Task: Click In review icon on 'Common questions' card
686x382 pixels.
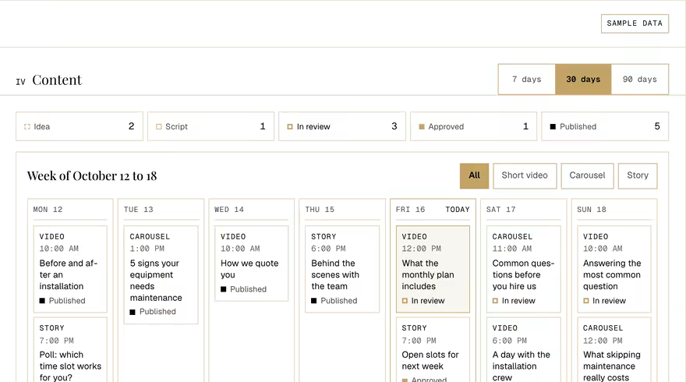Action: (x=495, y=301)
